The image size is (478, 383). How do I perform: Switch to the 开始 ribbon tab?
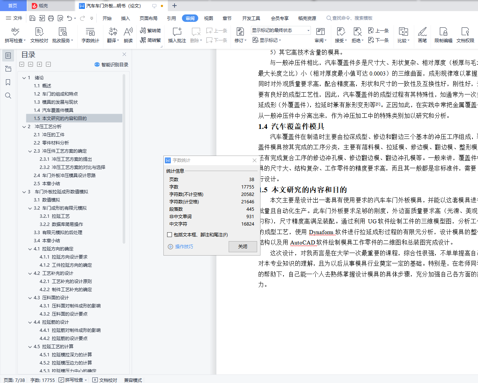pyautogui.click(x=107, y=18)
